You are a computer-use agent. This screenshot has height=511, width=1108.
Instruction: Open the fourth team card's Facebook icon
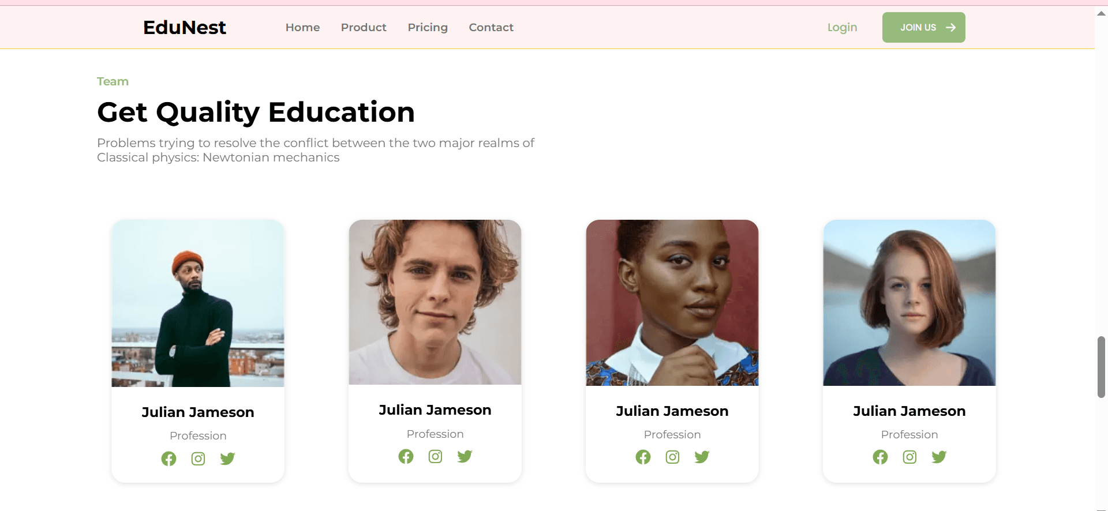point(880,457)
